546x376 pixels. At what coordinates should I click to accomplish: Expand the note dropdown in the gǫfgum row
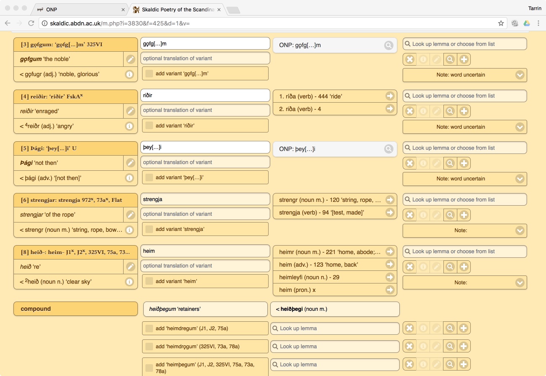click(x=520, y=75)
